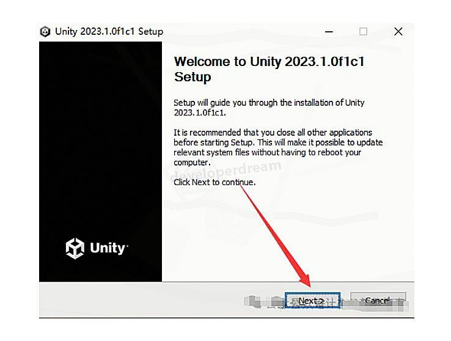The height and width of the screenshot is (341, 451).
Task: Close the setup dialog with X
Action: tap(398, 31)
